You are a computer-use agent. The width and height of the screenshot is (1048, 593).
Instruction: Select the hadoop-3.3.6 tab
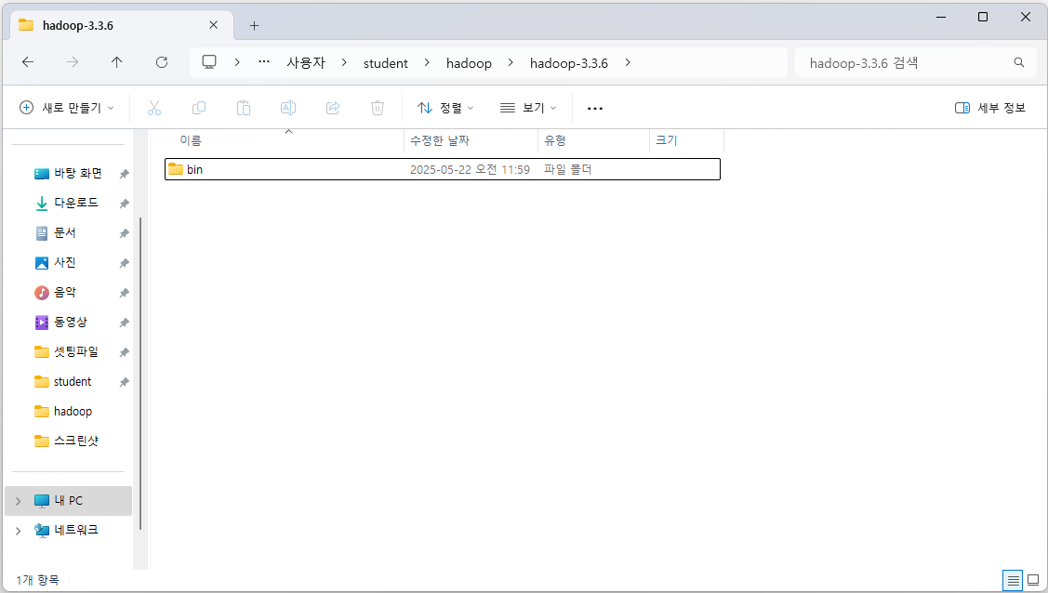121,25
